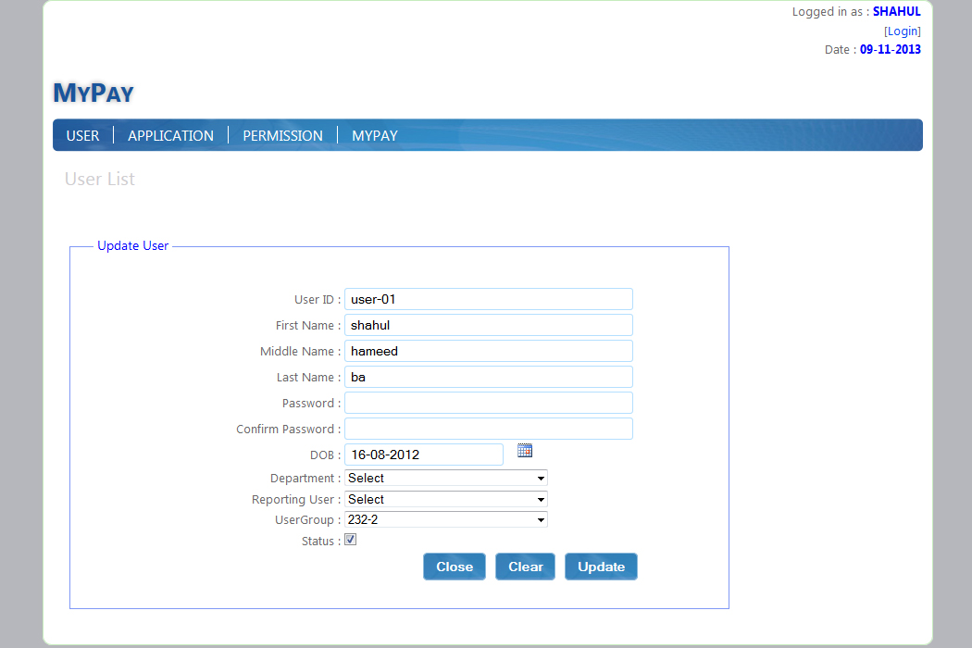Click the date 09-11-2013
Image resolution: width=972 pixels, height=648 pixels.
click(x=891, y=50)
